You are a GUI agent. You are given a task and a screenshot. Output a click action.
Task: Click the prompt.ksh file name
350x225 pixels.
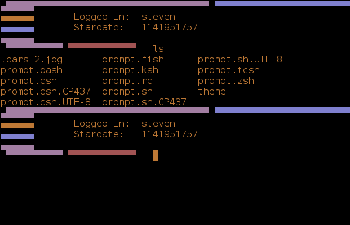pos(130,70)
